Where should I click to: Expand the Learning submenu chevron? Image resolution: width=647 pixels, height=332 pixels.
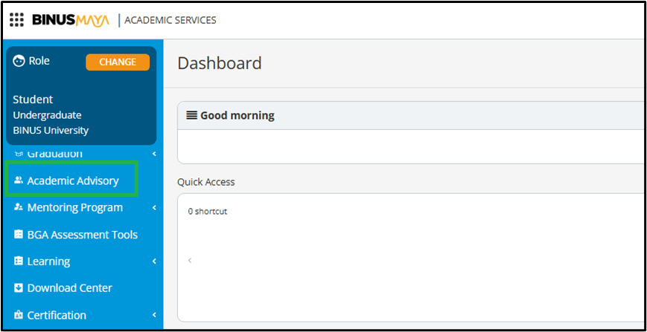(154, 261)
